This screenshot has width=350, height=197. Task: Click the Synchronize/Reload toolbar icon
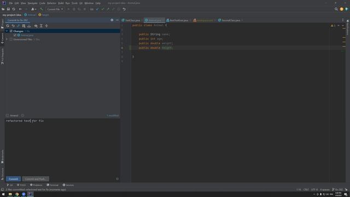click(x=14, y=9)
